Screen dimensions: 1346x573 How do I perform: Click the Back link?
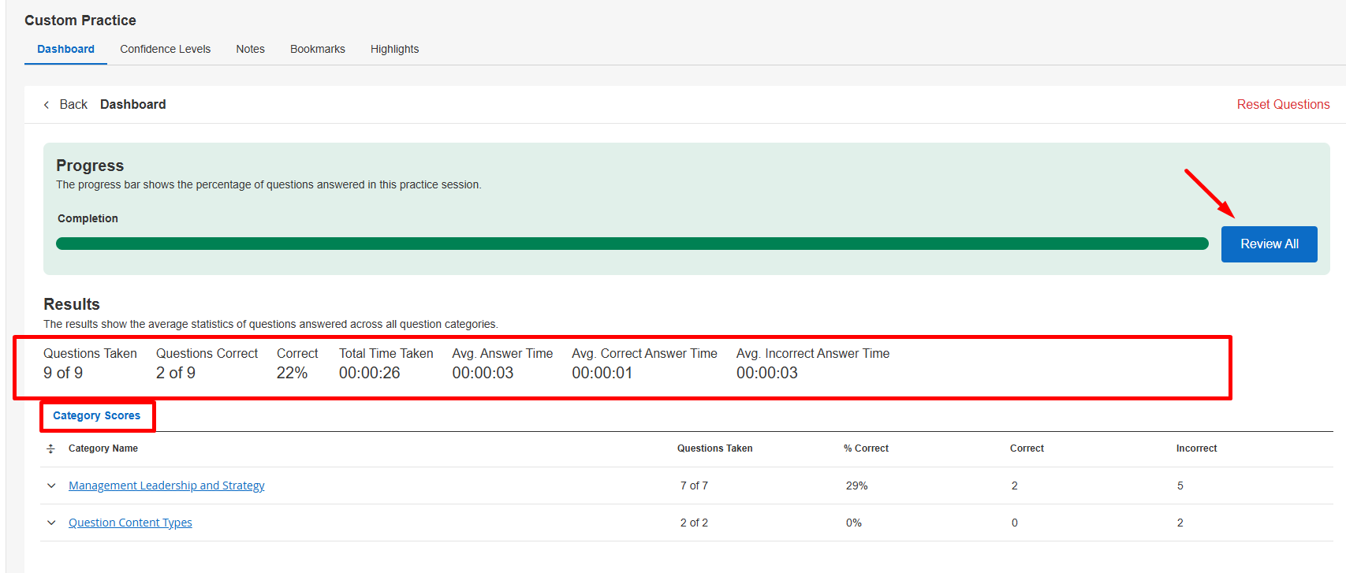(73, 104)
